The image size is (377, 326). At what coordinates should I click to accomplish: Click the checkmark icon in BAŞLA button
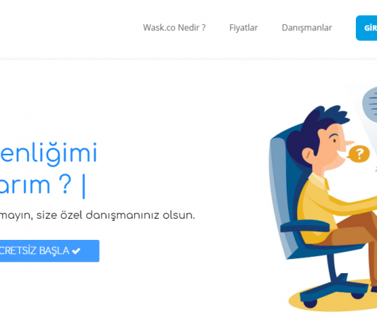tap(76, 251)
